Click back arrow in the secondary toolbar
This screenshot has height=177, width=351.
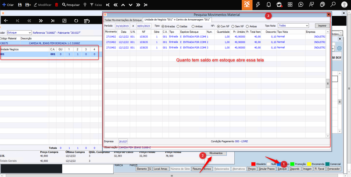[x=6, y=21]
